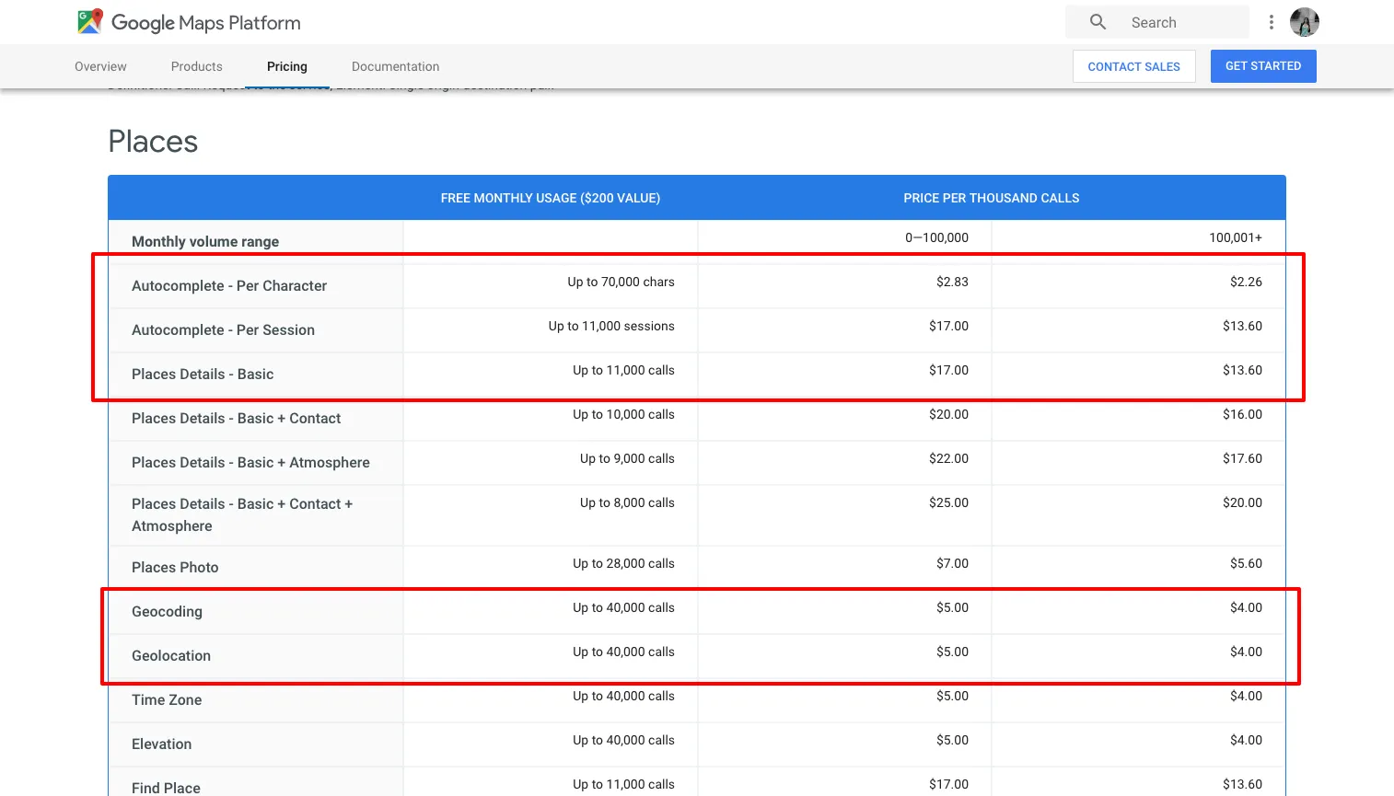Switch to the Documentation tab

(396, 66)
